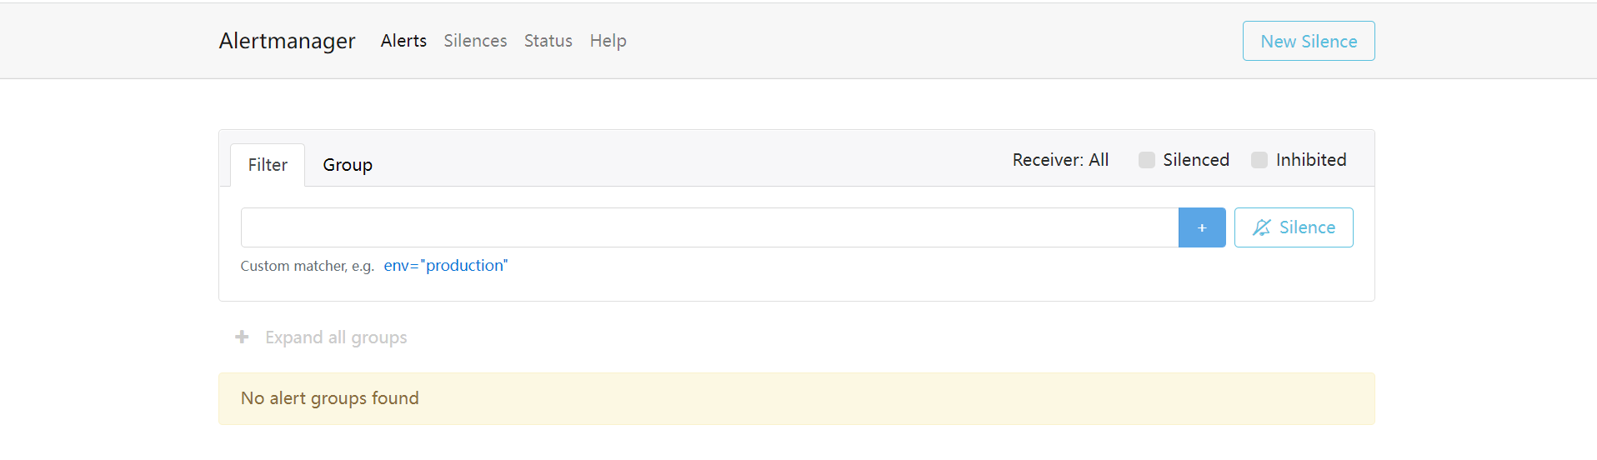Focus the custom matcher filter input
Image resolution: width=1597 pixels, height=460 pixels.
708,227
